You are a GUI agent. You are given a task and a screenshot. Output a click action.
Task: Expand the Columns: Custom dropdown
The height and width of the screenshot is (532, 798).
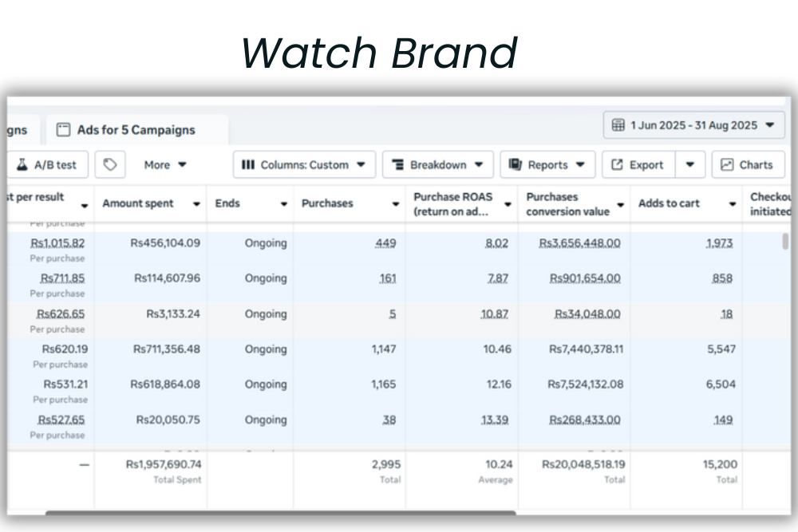[361, 165]
